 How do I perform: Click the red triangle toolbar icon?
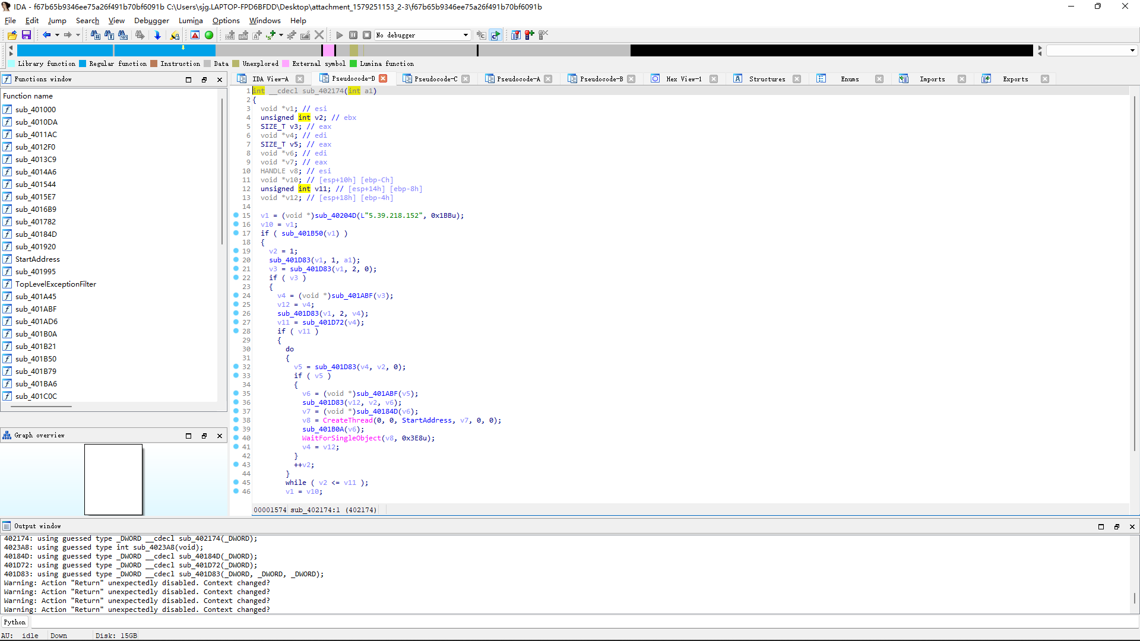pyautogui.click(x=195, y=36)
